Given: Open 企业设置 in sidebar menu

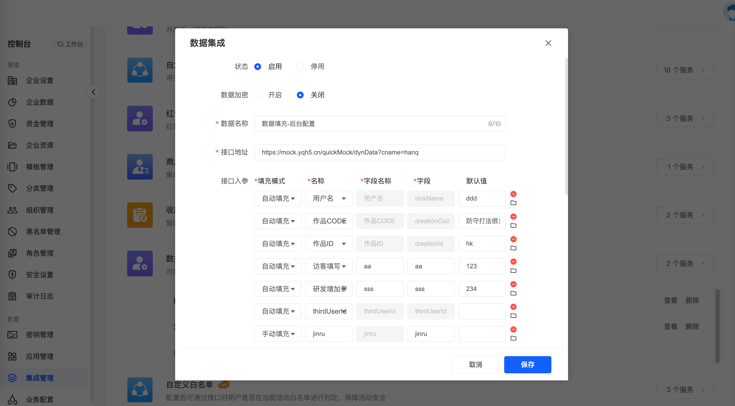Looking at the screenshot, I should (40, 80).
